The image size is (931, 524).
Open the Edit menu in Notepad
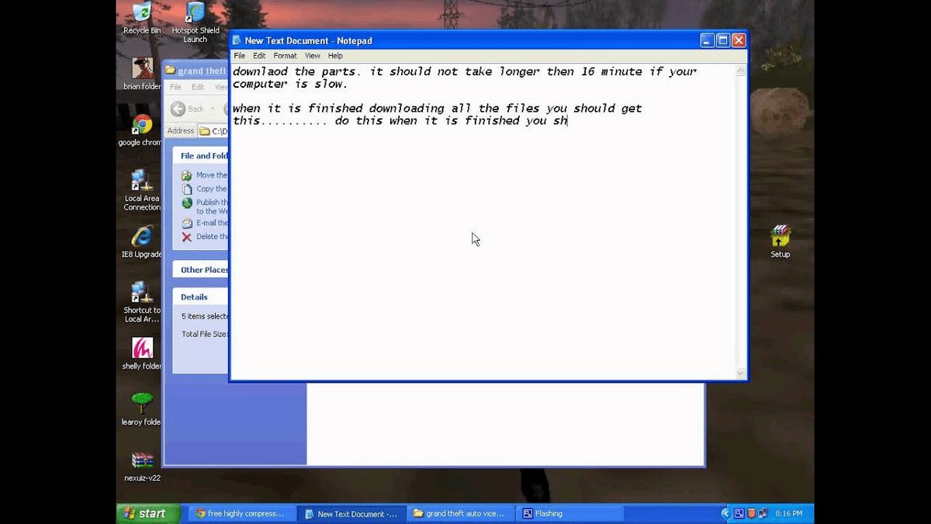click(258, 55)
